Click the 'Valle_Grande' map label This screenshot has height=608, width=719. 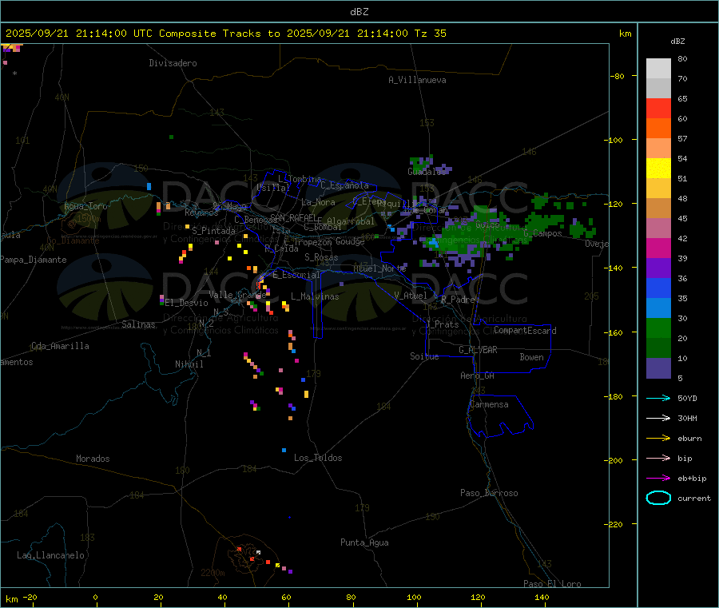click(237, 295)
